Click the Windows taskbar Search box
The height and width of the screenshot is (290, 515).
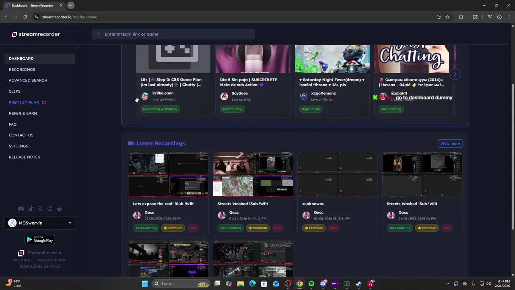[181, 284]
